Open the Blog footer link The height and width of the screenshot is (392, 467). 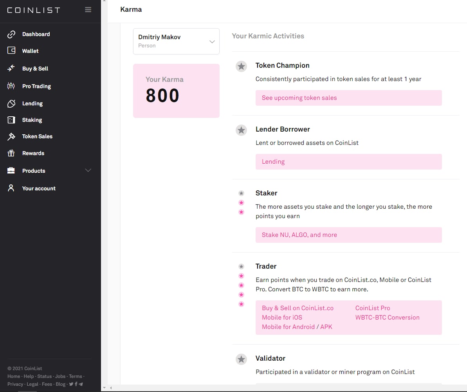tap(60, 384)
